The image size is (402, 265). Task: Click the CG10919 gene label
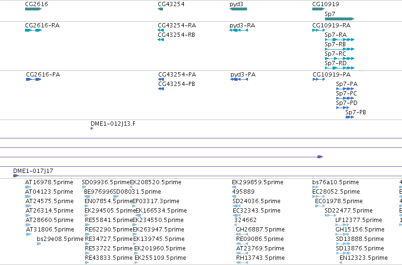[325, 4]
